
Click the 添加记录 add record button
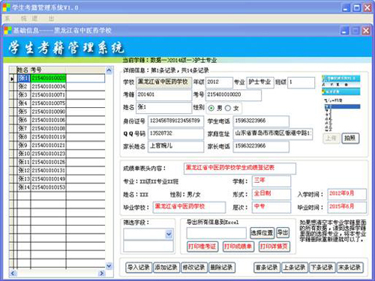click(x=166, y=268)
